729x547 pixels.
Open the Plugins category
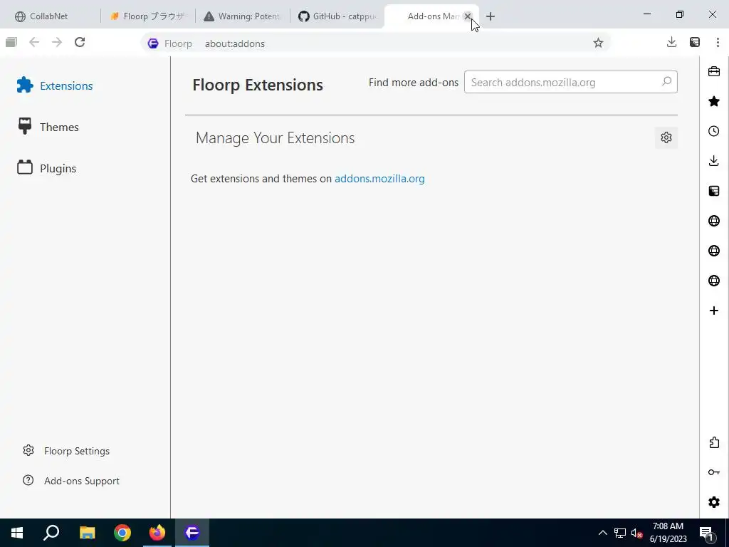46,168
